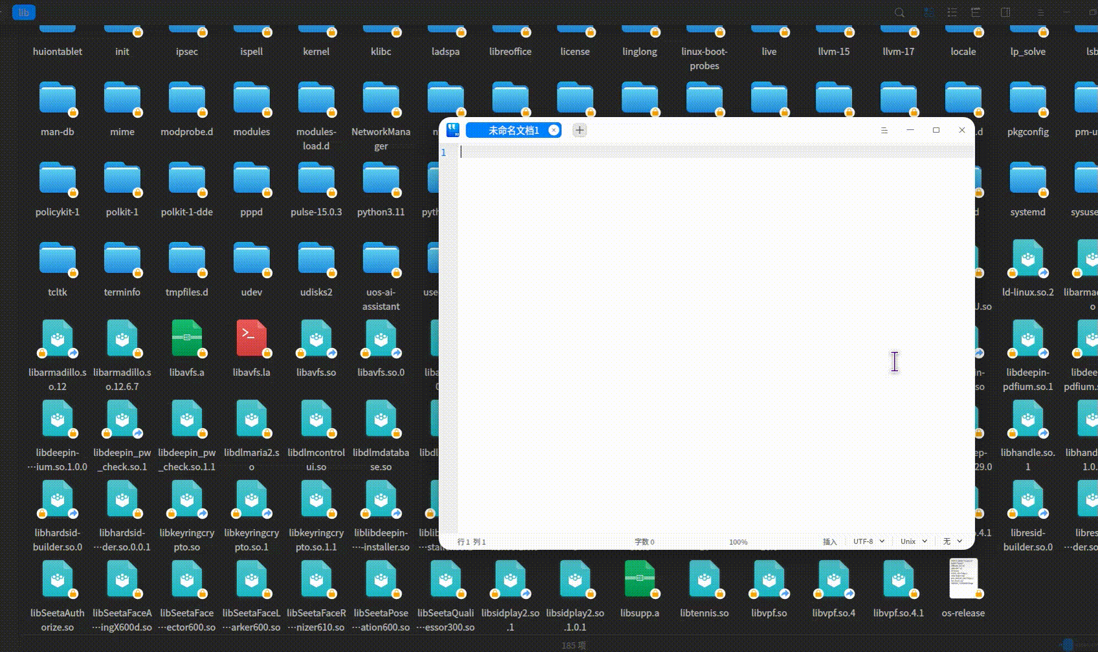
Task: Click the 行 1 列 1 status text
Action: 471,542
